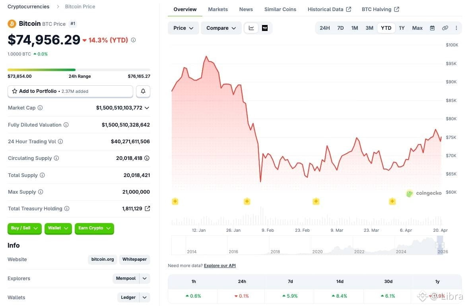
Task: Open the Whitepaper link
Action: click(x=134, y=260)
